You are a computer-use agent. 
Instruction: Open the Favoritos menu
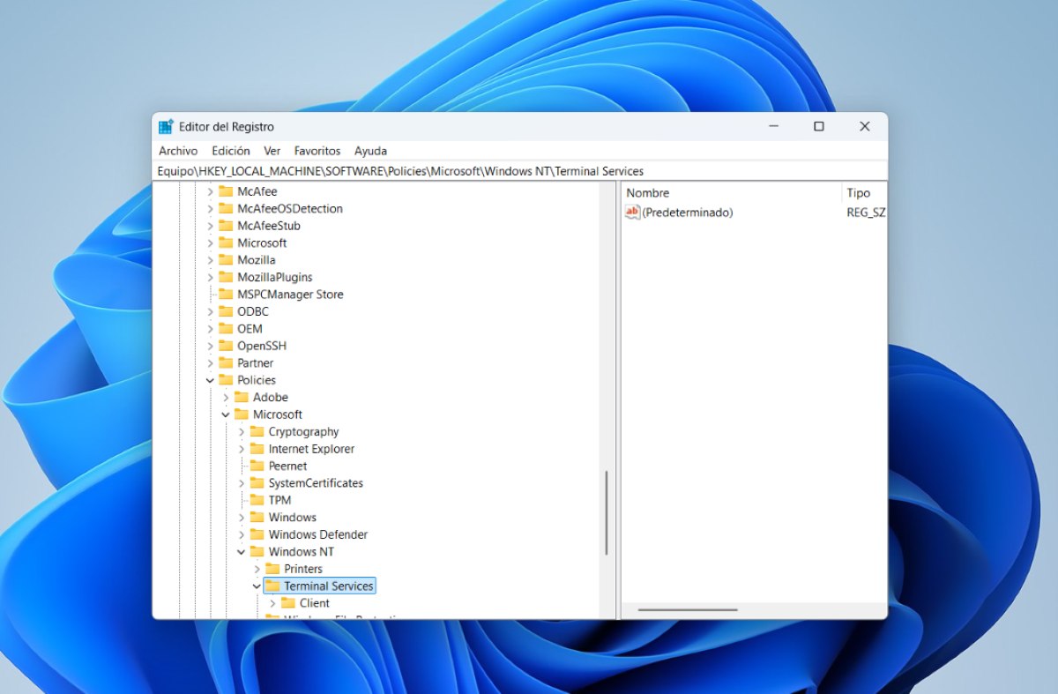(x=317, y=151)
